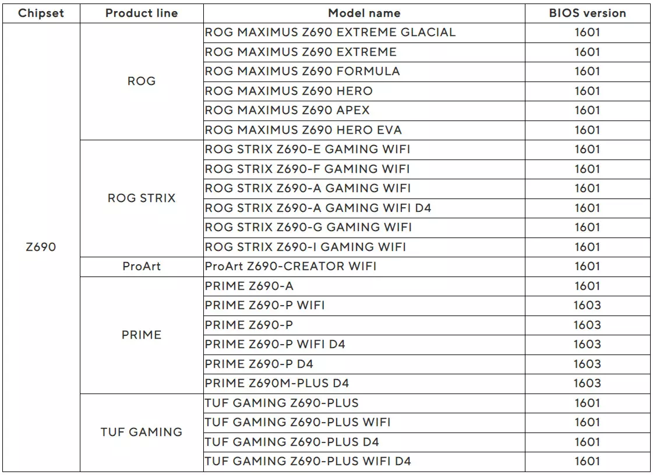Click the Chipset column header
Screen dimensions: 653x475
point(41,13)
